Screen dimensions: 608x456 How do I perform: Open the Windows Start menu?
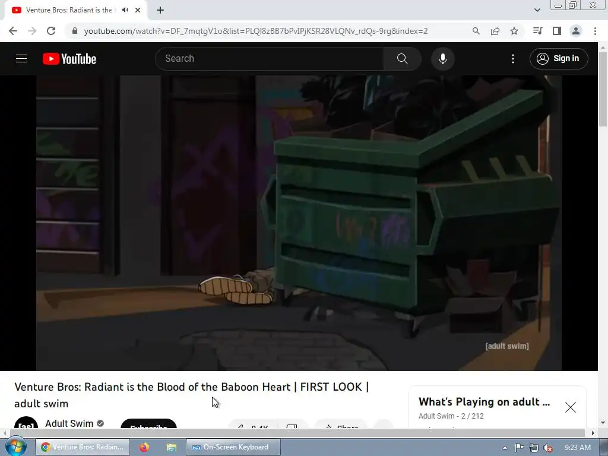[16, 446]
